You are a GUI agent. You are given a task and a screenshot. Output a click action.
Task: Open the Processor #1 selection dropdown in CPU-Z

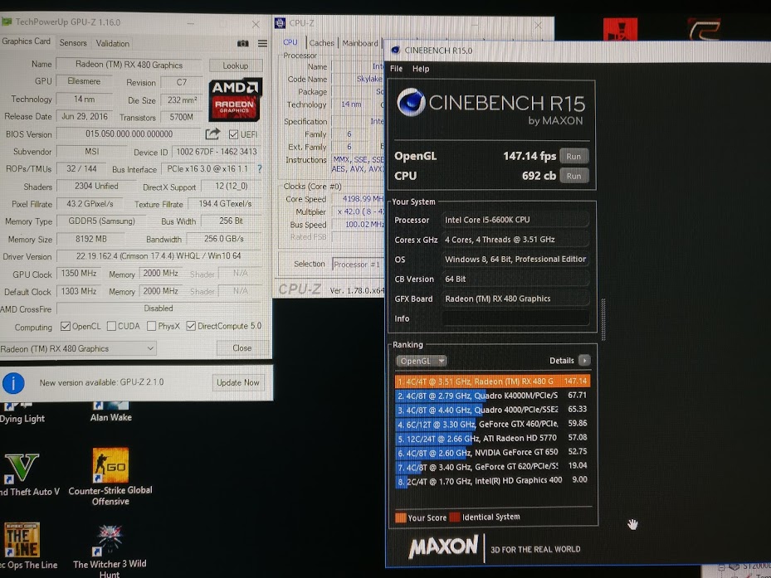[x=358, y=265]
